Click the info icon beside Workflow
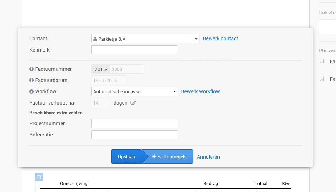 (x=32, y=91)
